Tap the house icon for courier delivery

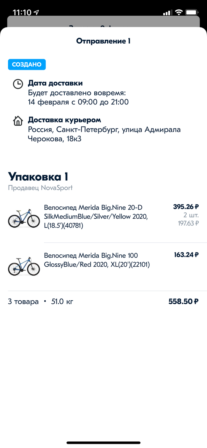tap(18, 121)
